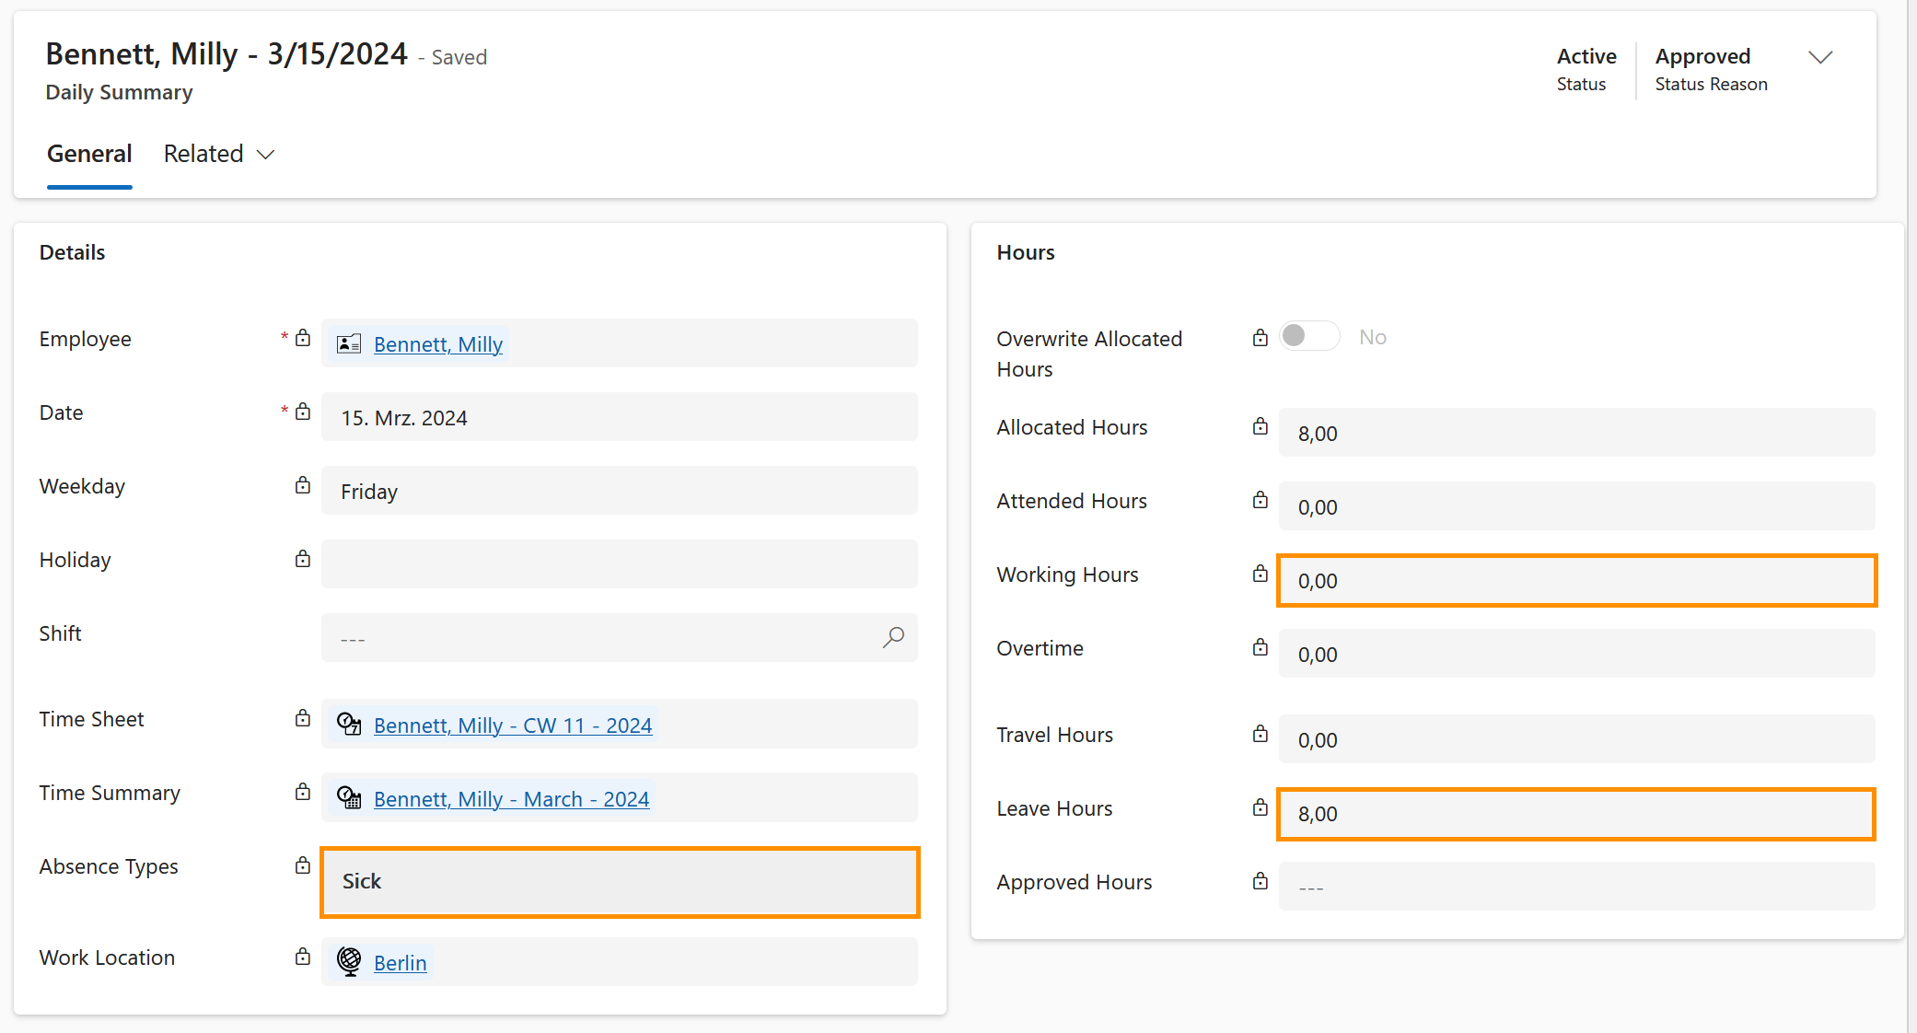Click the Shift lookup input field

(x=598, y=638)
